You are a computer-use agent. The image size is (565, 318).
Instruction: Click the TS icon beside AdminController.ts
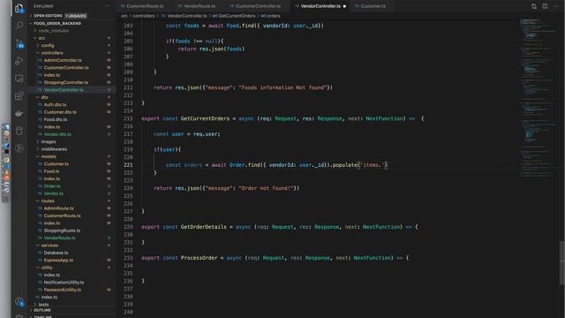[40, 60]
